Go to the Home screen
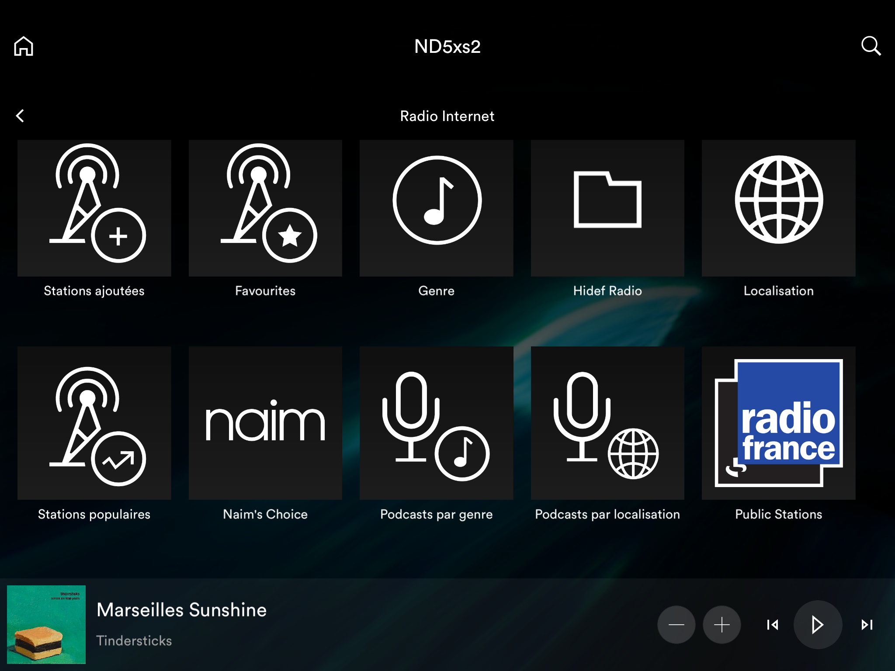This screenshot has height=671, width=895. click(24, 46)
